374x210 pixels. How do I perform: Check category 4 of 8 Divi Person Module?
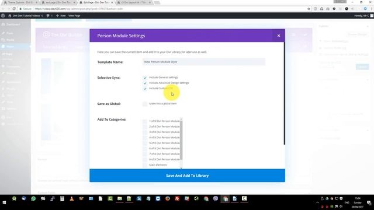coord(145,138)
